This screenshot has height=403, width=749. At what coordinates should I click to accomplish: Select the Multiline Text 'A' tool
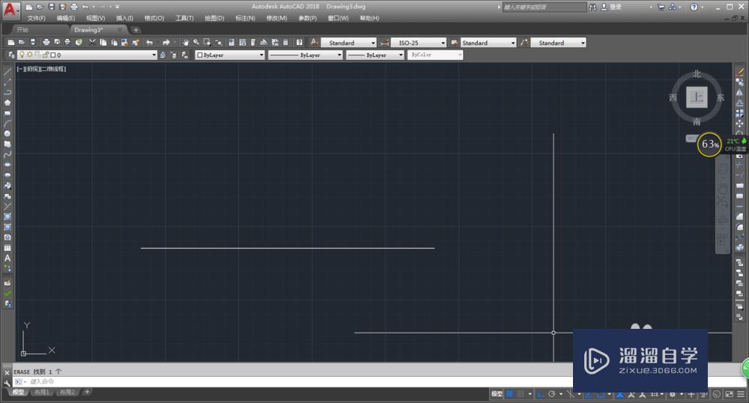7,258
